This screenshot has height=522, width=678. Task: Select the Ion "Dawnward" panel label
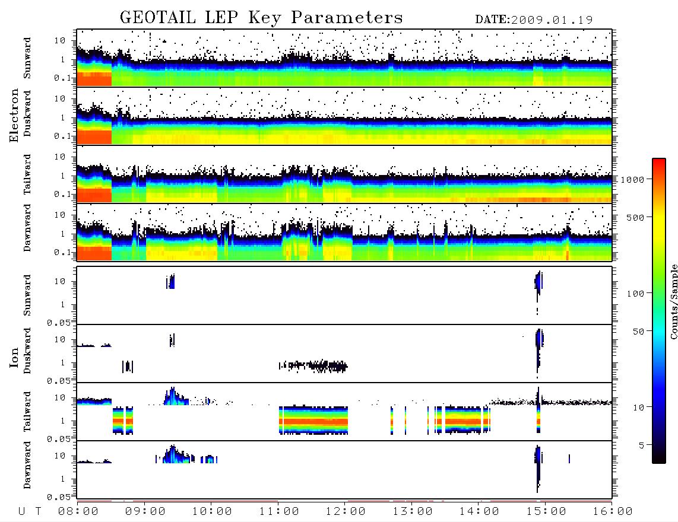[27, 465]
